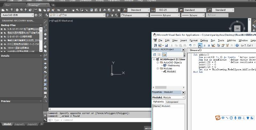Expand the S-B-41-01~03 backup file entry
Screen dimensions: 256x130
point(2,37)
